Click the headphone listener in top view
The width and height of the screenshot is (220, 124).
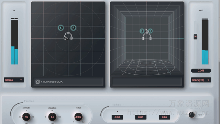68,36
